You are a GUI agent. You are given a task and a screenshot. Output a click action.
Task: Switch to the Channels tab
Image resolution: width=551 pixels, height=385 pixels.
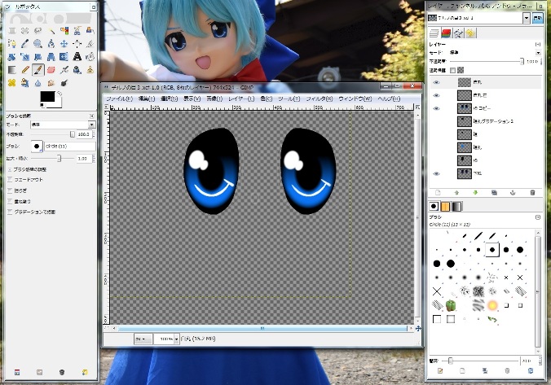447,33
